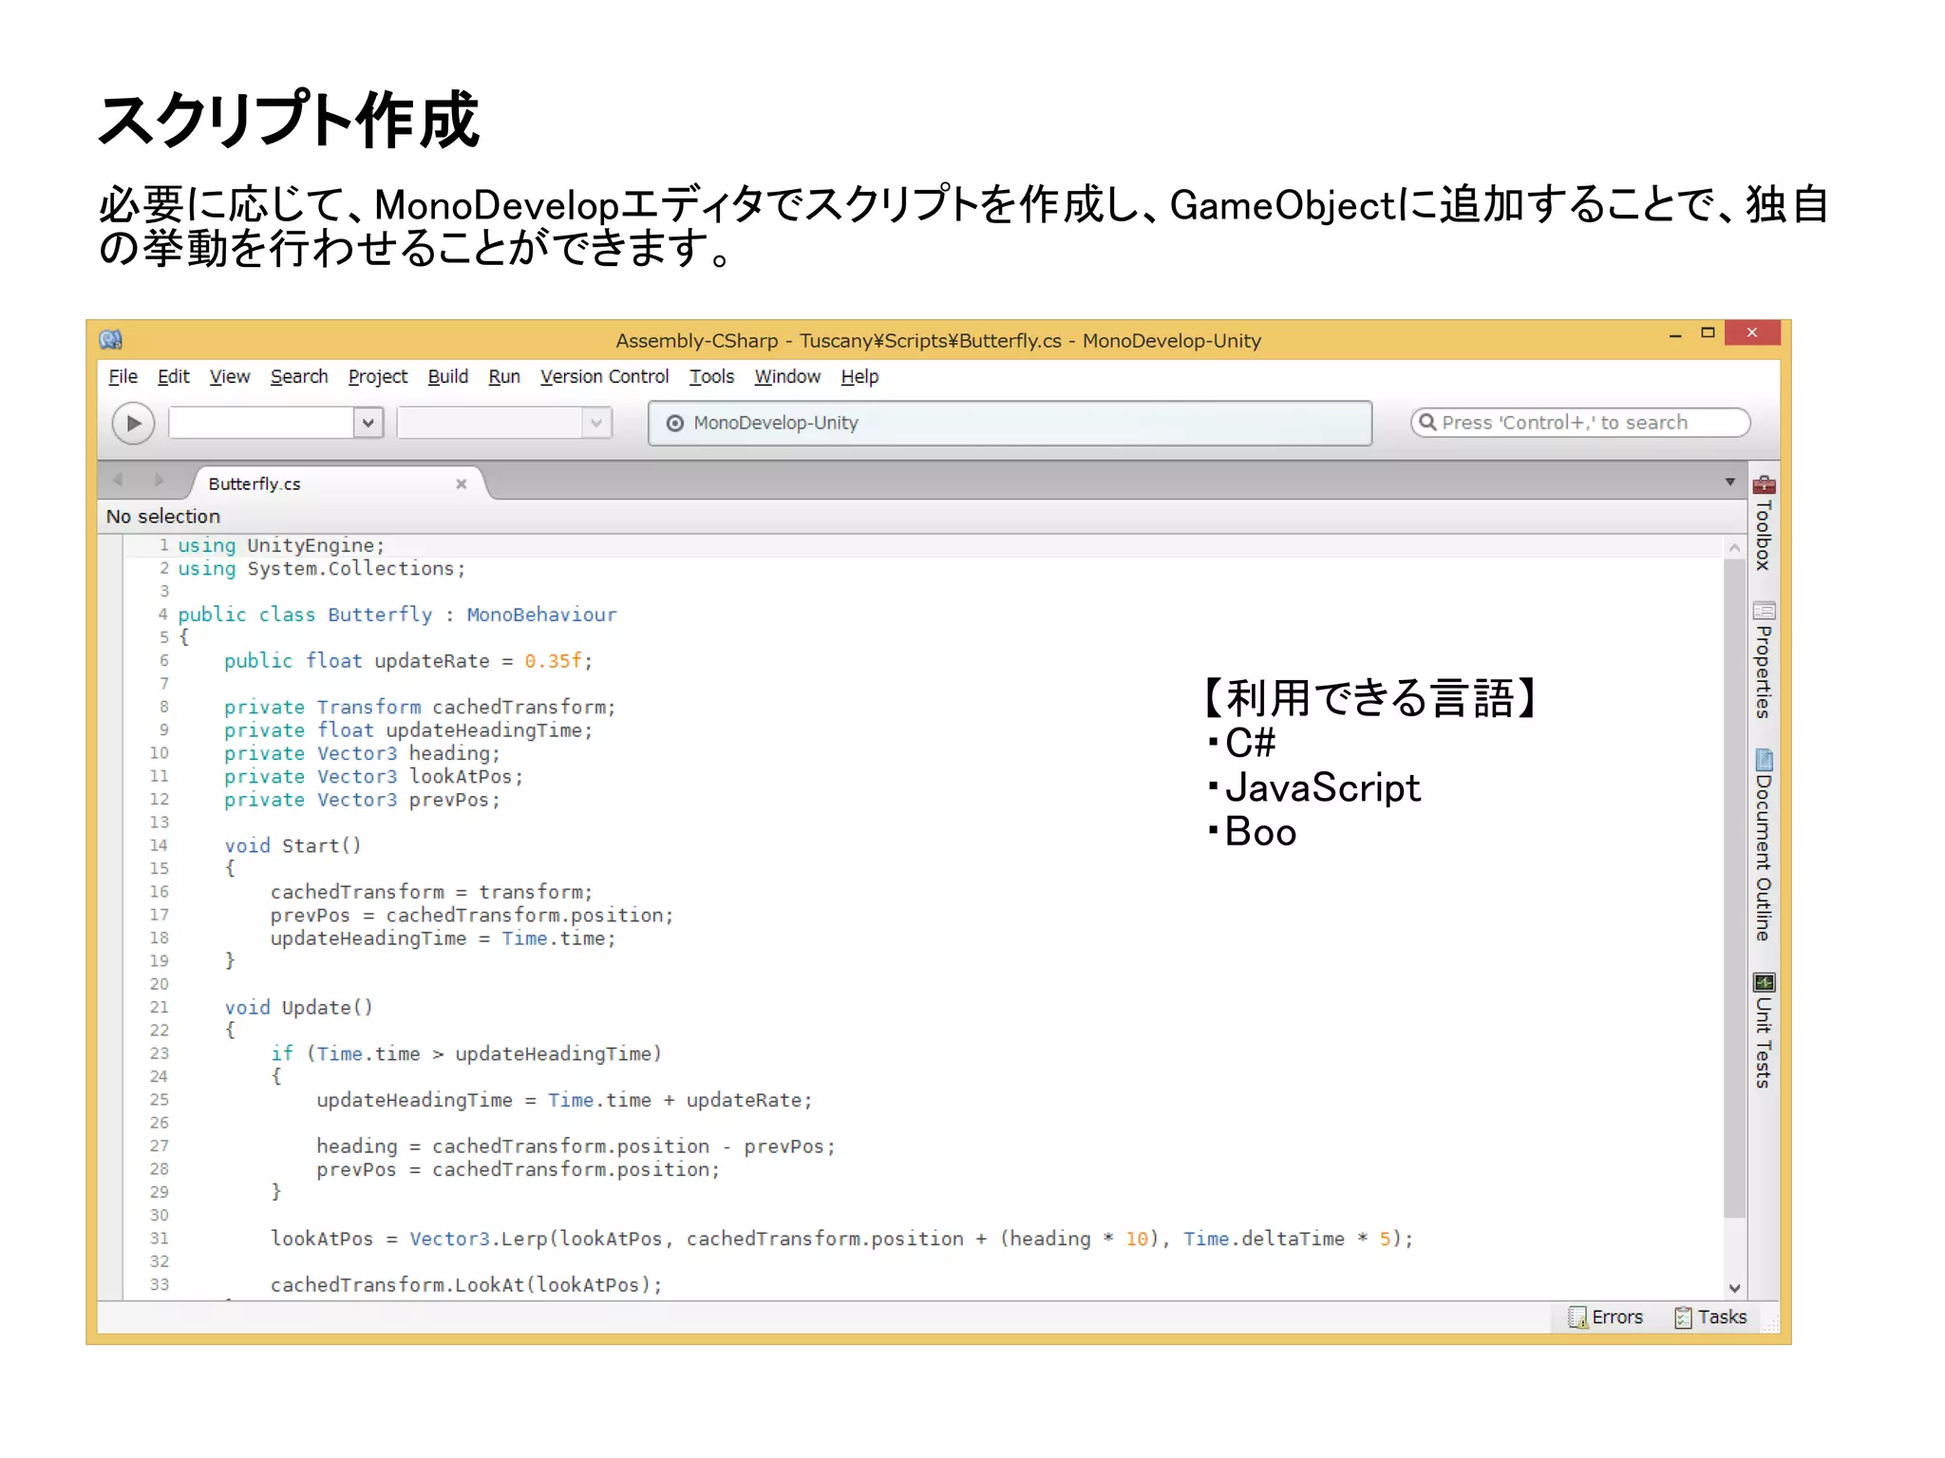The width and height of the screenshot is (1945, 1458).
Task: Open the Version Control menu
Action: point(604,377)
